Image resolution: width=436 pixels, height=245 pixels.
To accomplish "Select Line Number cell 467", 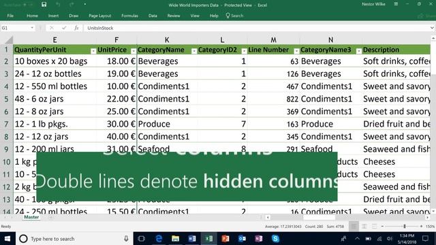I will (x=273, y=86).
